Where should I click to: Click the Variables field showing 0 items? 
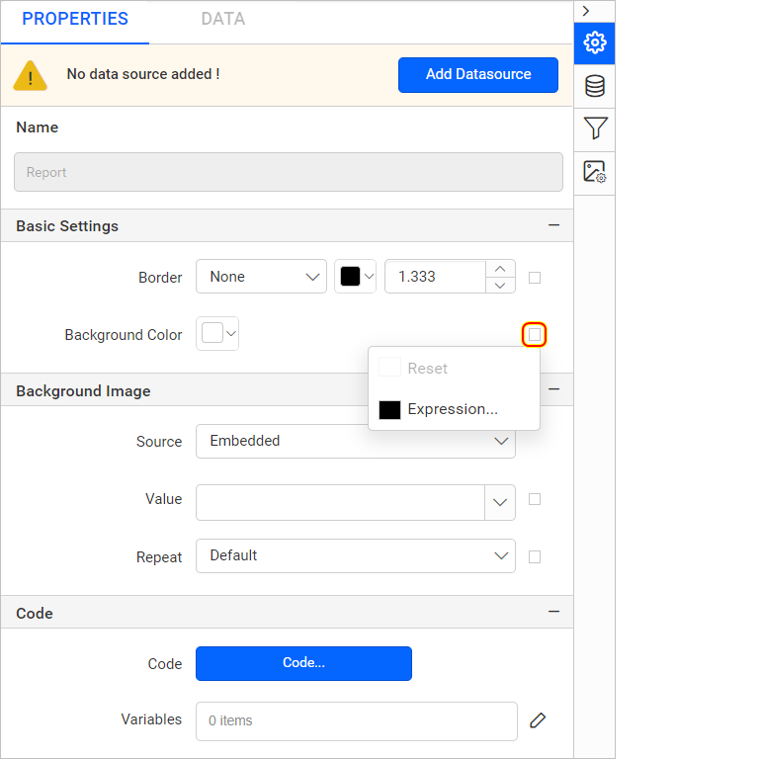pyautogui.click(x=356, y=720)
